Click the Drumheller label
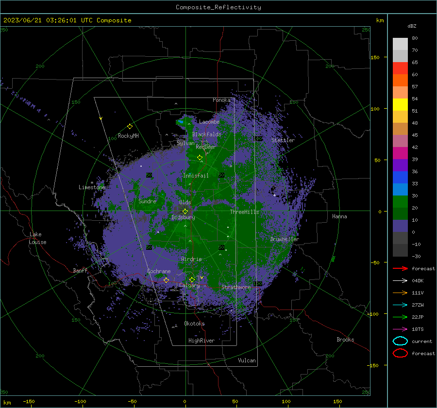This screenshot has height=408, width=437. click(x=285, y=239)
